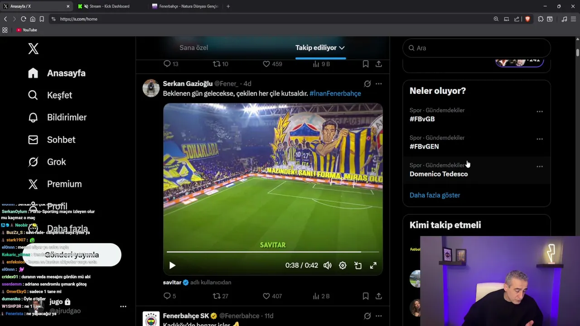This screenshot has height=326, width=580.
Task: Share the top post with 459 likes
Action: click(x=378, y=64)
